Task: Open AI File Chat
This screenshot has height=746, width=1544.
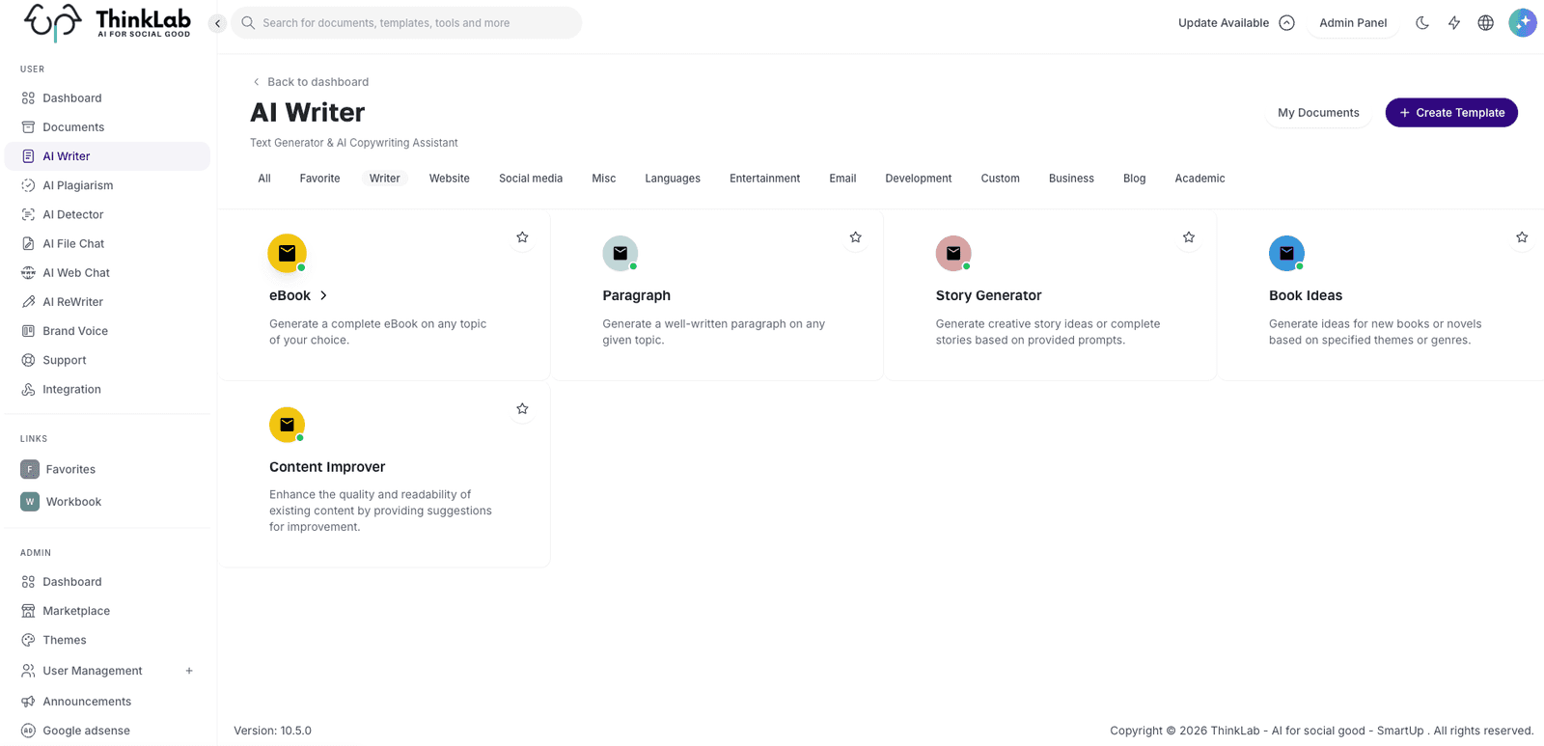Action: (107, 243)
